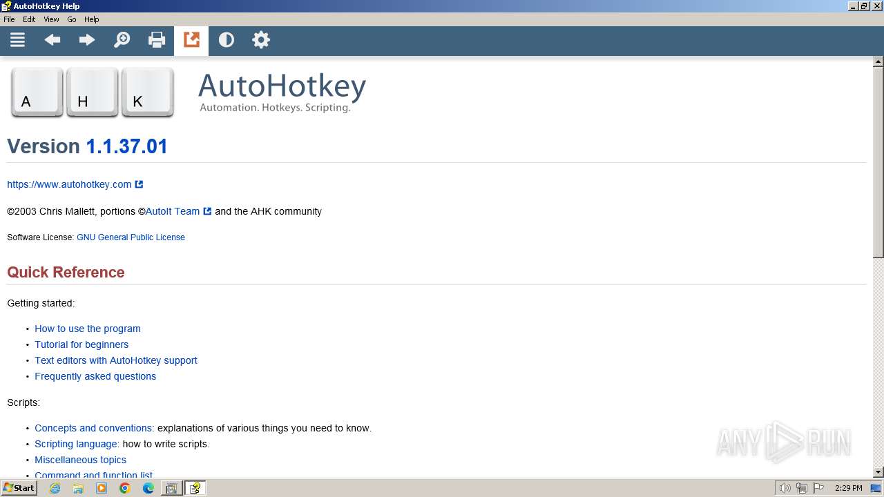The width and height of the screenshot is (884, 497).
Task: Toggle the dark/light color theme
Action: [227, 40]
